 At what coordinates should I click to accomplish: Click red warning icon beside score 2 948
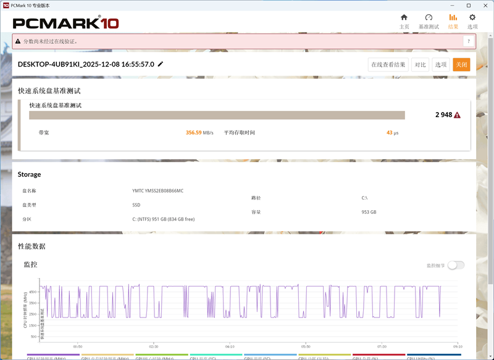point(458,115)
